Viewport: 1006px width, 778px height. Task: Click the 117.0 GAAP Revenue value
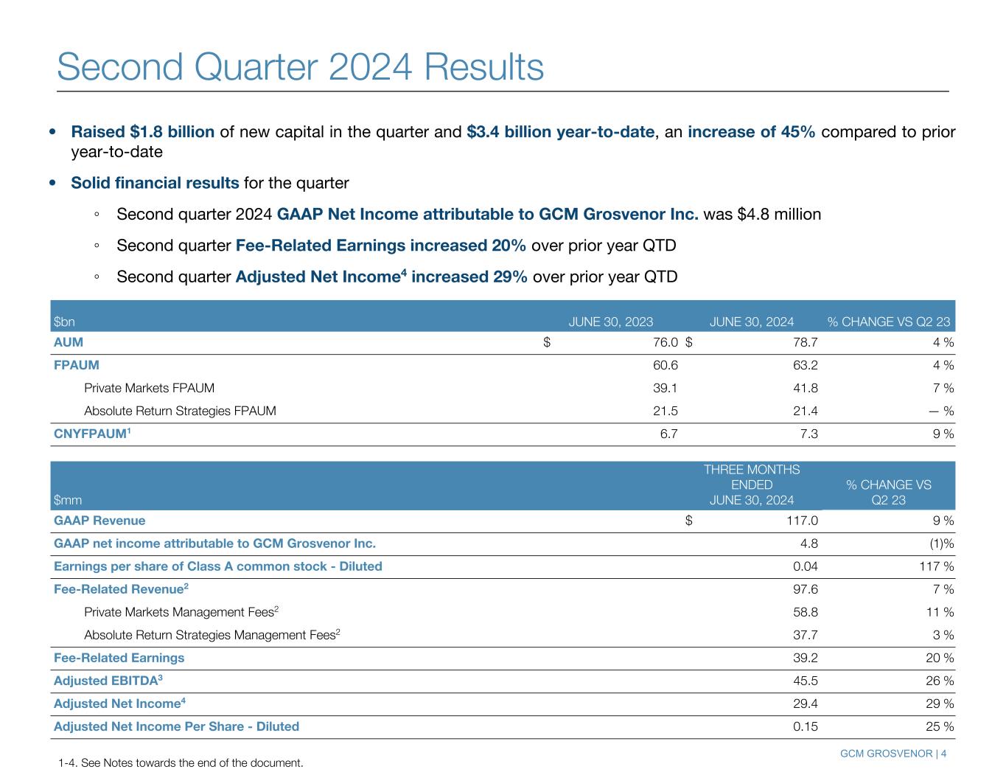pyautogui.click(x=800, y=521)
